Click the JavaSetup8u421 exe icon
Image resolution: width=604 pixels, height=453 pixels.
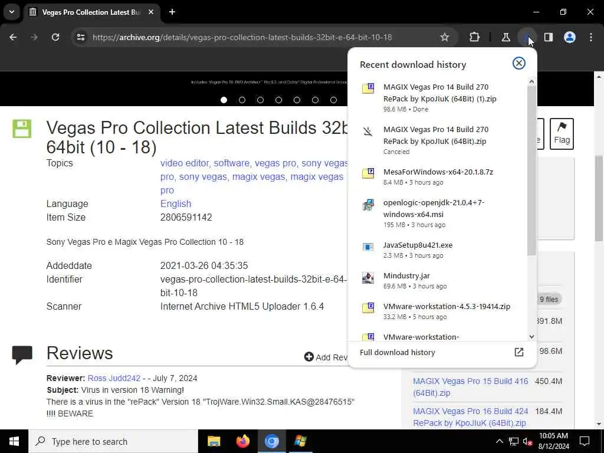point(368,247)
